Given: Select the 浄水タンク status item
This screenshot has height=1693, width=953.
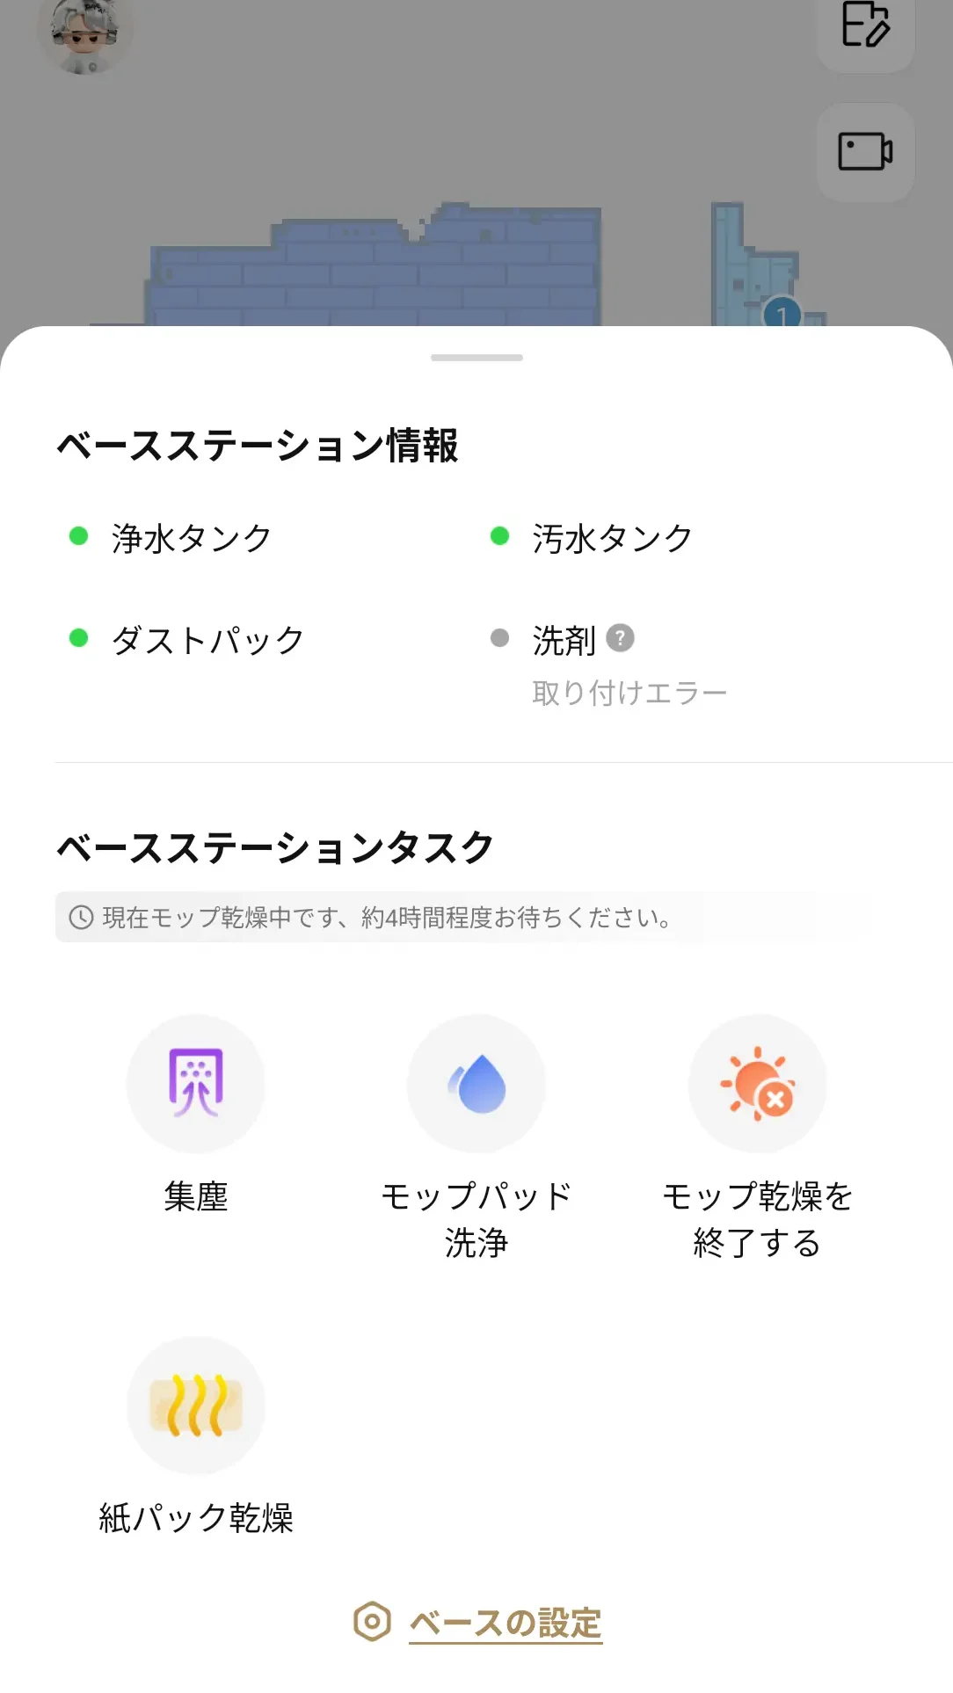Looking at the screenshot, I should click(x=191, y=538).
